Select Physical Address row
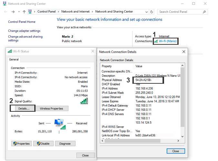218x161 pixels. (140, 80)
